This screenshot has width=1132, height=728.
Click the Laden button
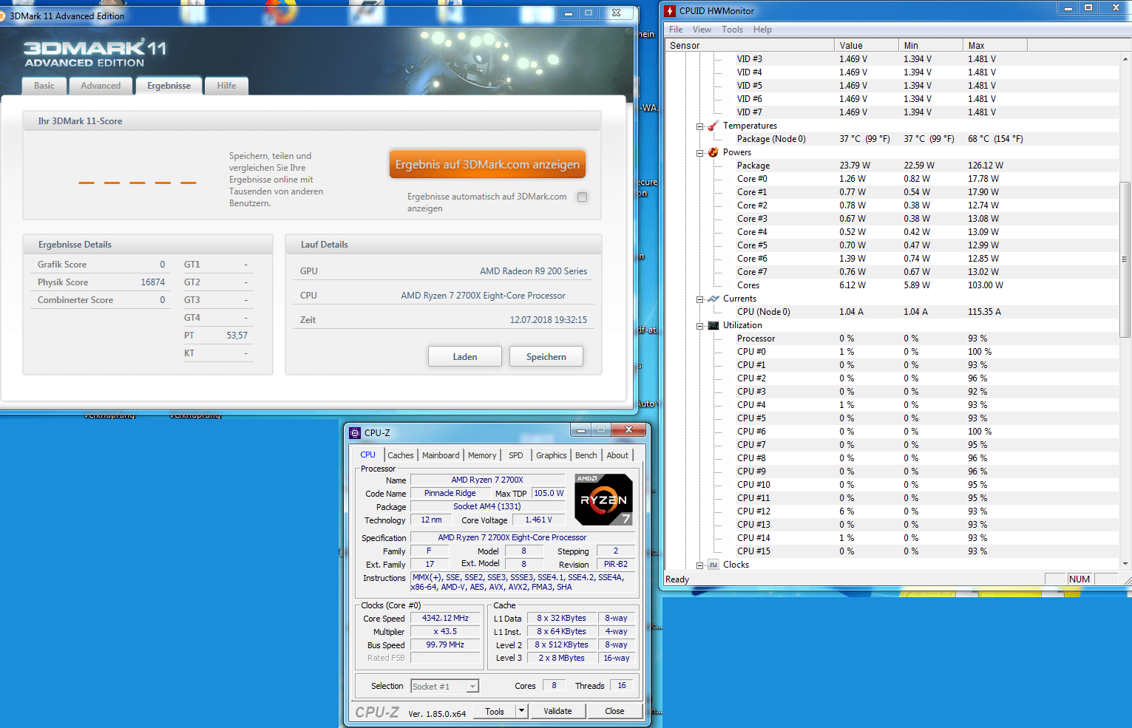point(465,356)
